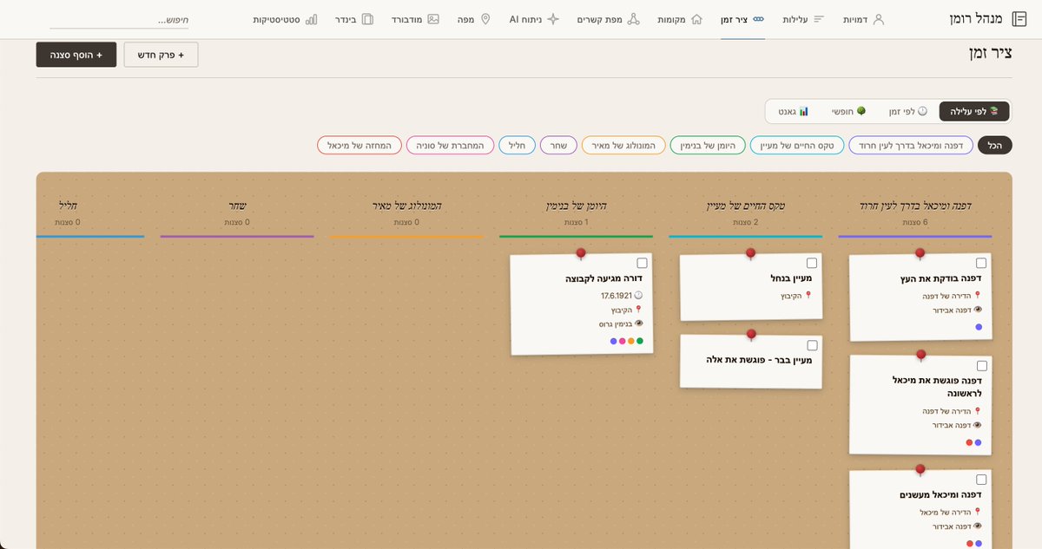Click pink dot on דורה מגיעה לקבוצה card
Viewport: 1042px width, 549px height.
623,341
